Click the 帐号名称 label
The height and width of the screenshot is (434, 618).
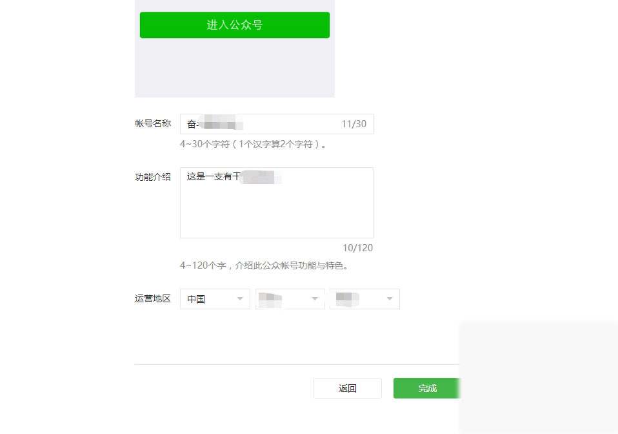click(152, 123)
